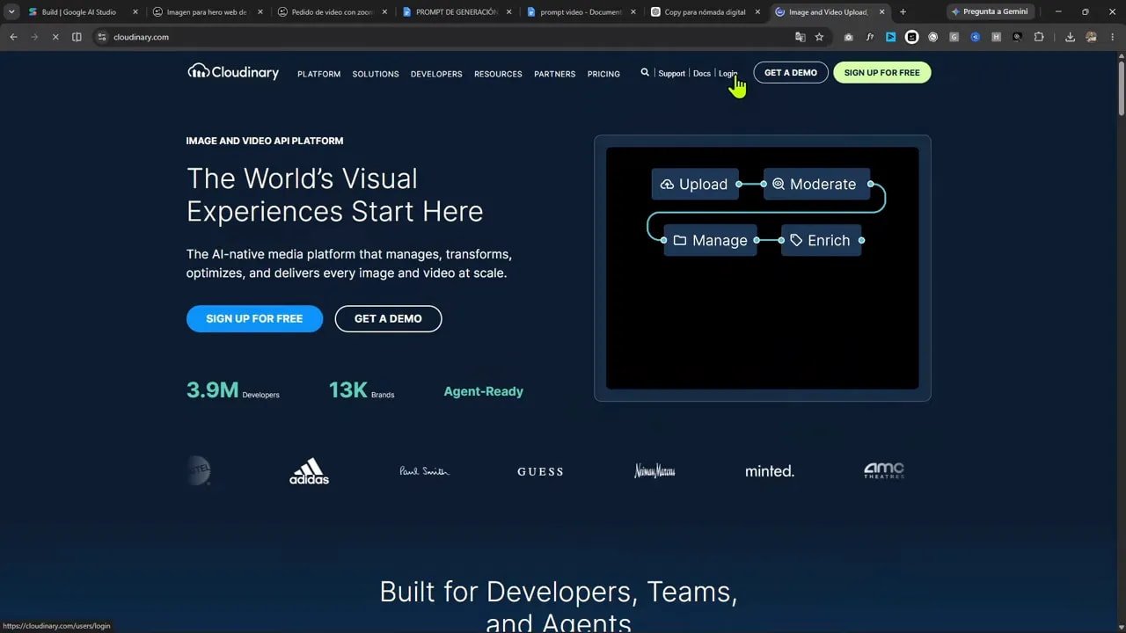This screenshot has width=1126, height=633.
Task: Expand the Developers navigation menu
Action: (436, 74)
